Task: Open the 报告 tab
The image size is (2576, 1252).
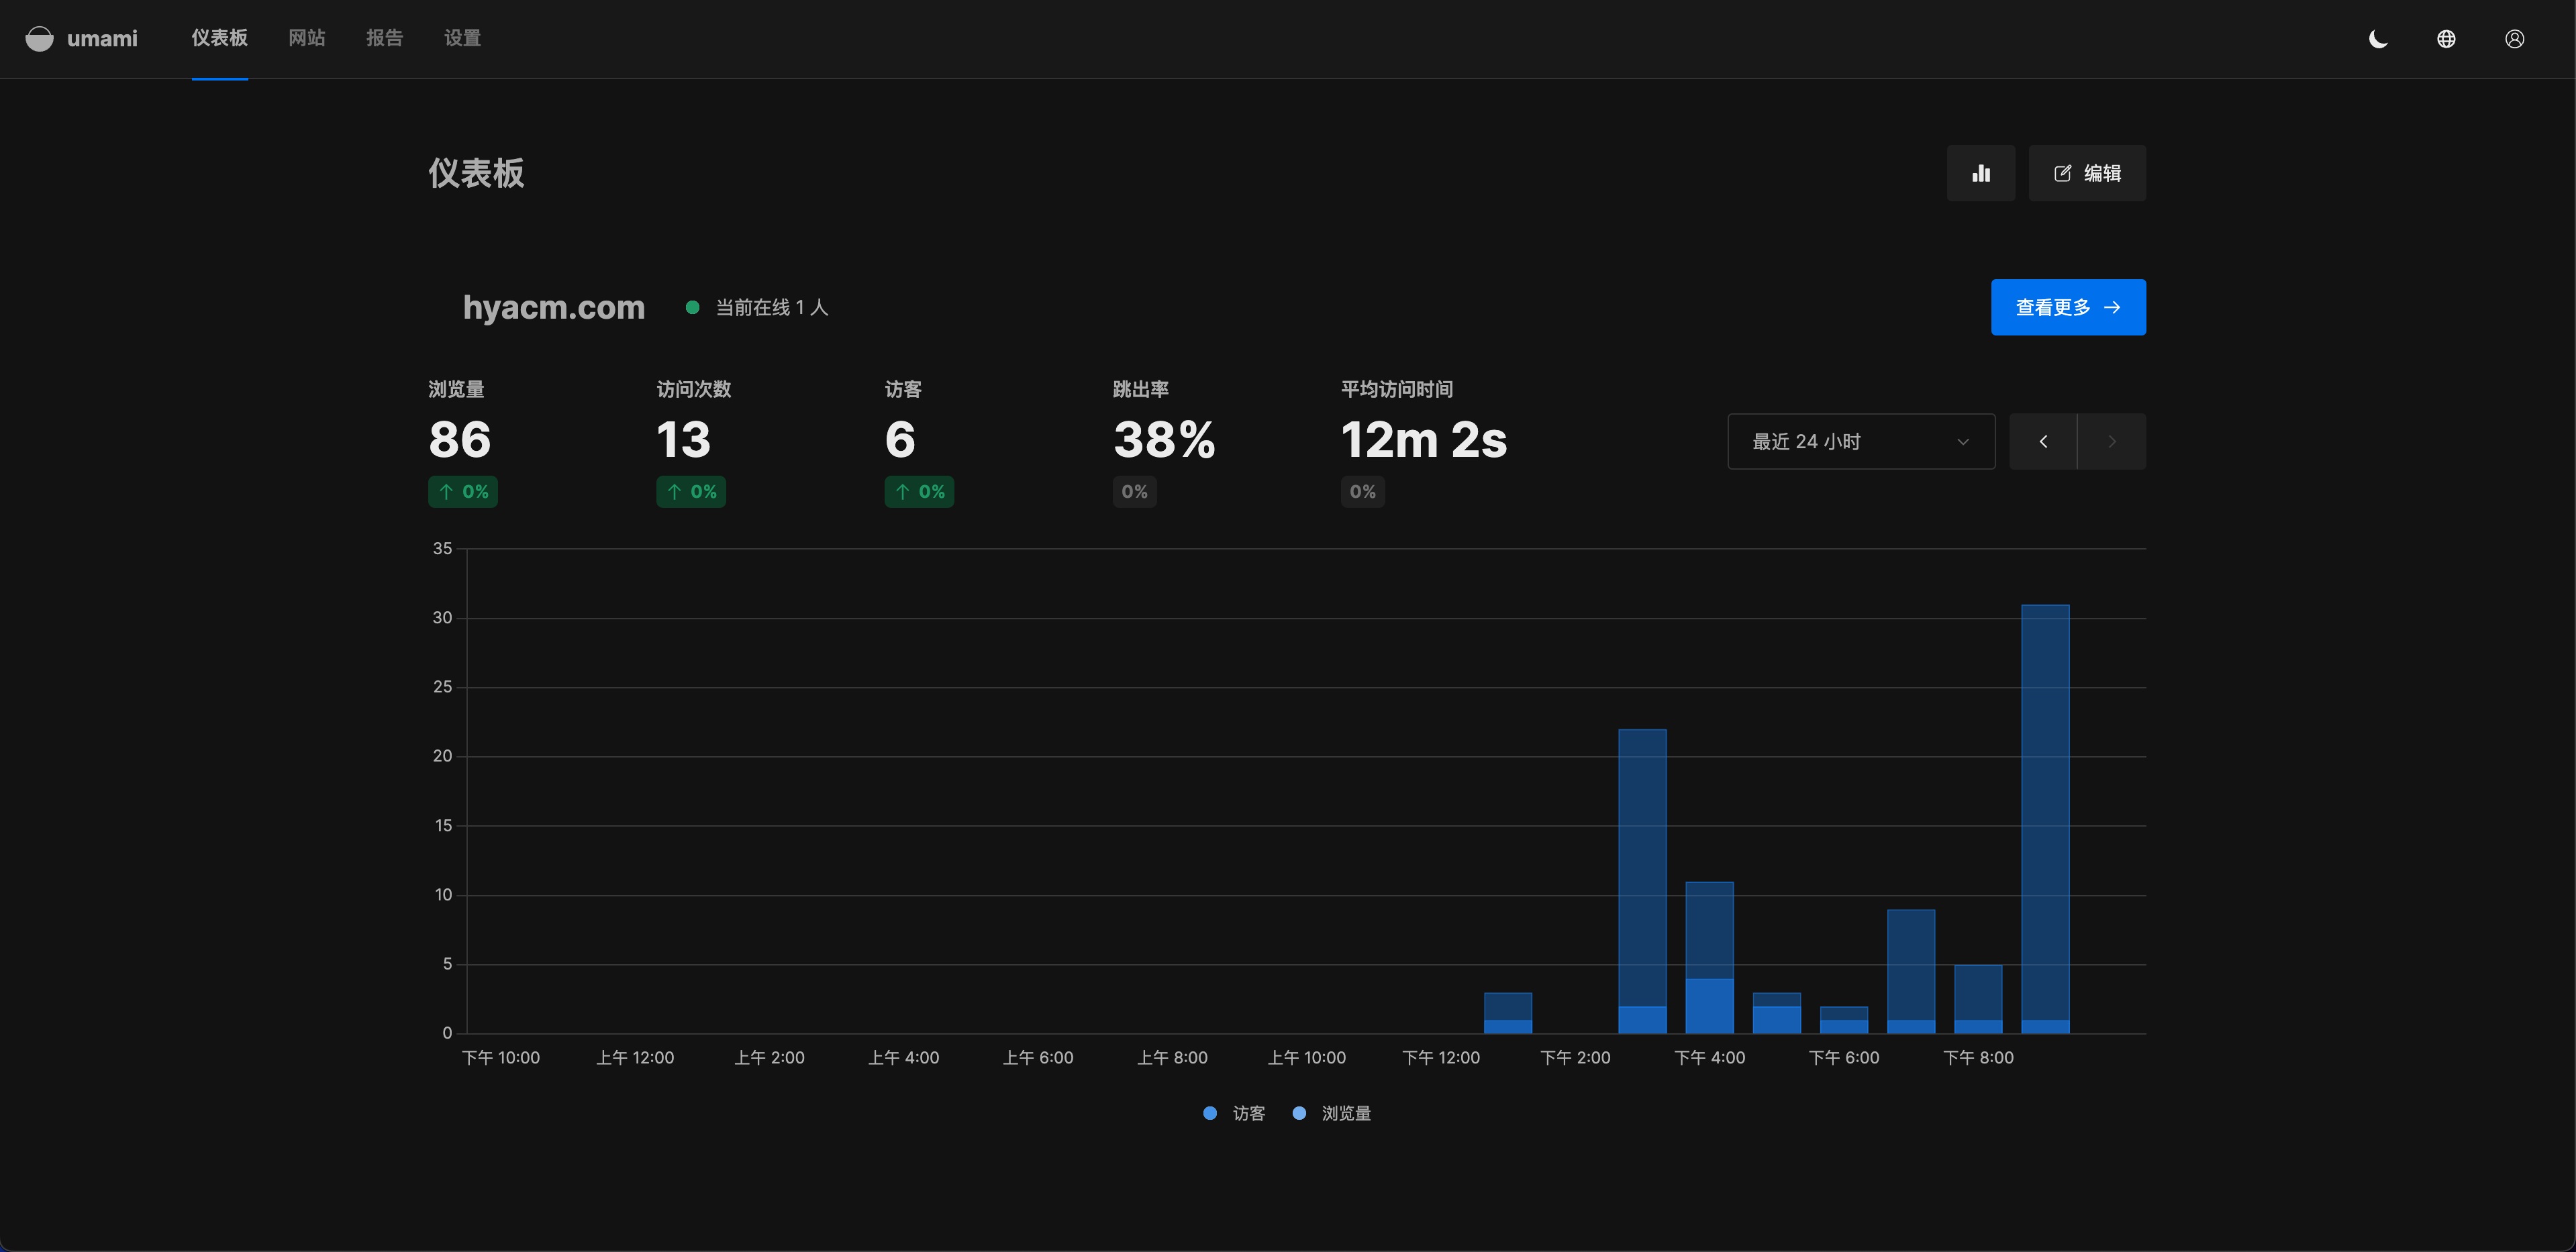Action: point(384,38)
